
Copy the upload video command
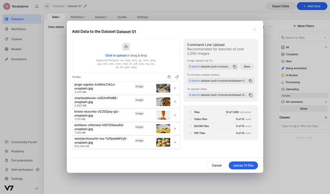point(250,95)
